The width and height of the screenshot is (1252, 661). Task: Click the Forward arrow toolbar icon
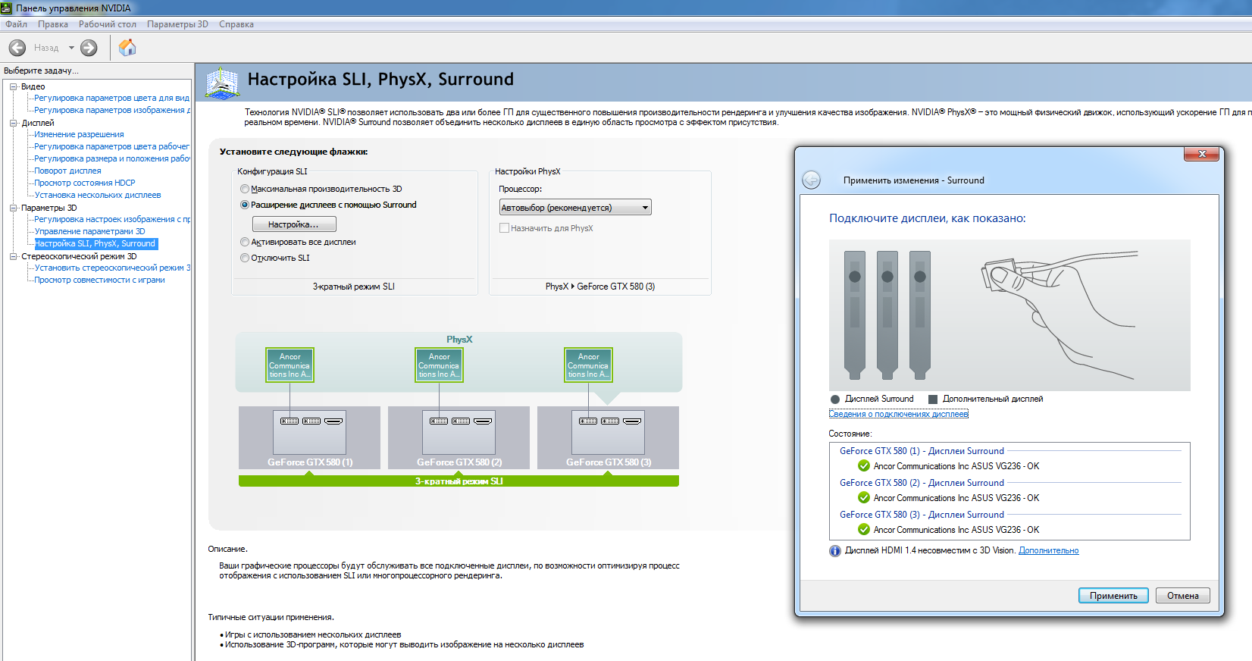[x=89, y=48]
